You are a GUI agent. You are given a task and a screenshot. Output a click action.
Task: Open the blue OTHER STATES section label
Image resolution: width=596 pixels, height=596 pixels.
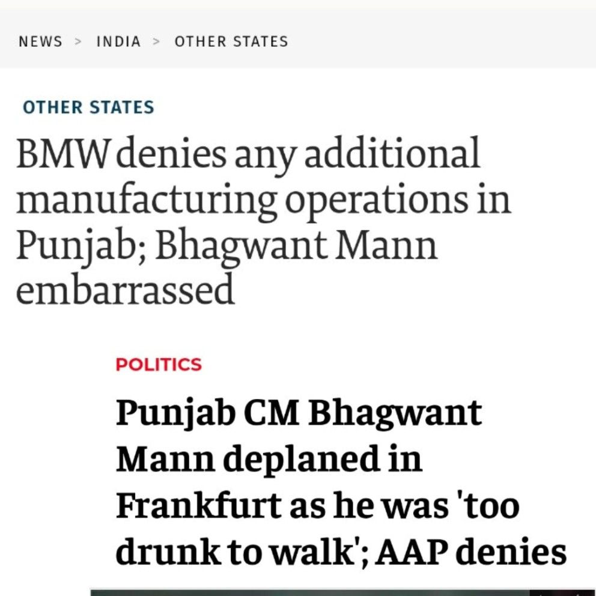[x=88, y=107]
